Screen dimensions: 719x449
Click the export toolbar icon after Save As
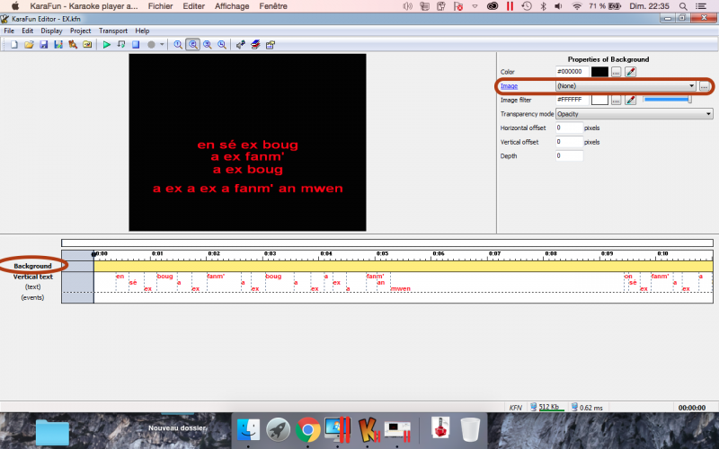tap(73, 44)
